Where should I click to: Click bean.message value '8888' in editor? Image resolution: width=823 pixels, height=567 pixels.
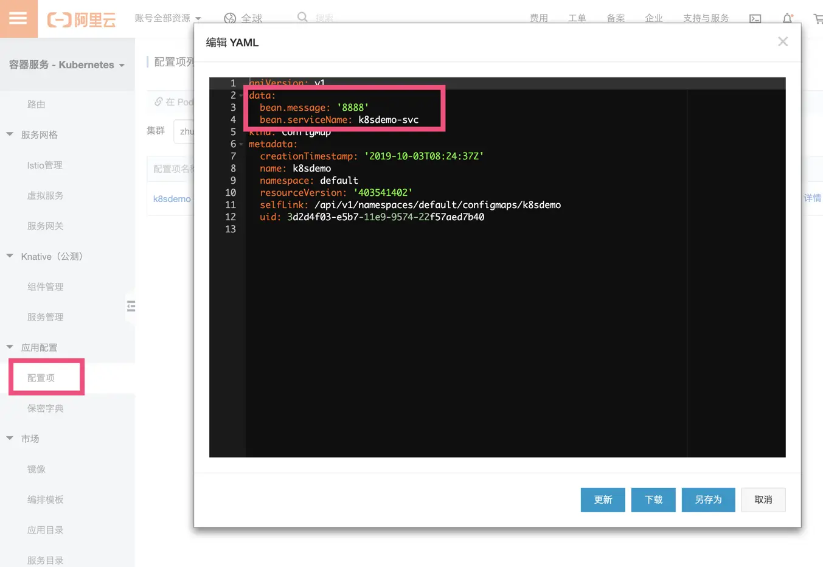pyautogui.click(x=353, y=108)
